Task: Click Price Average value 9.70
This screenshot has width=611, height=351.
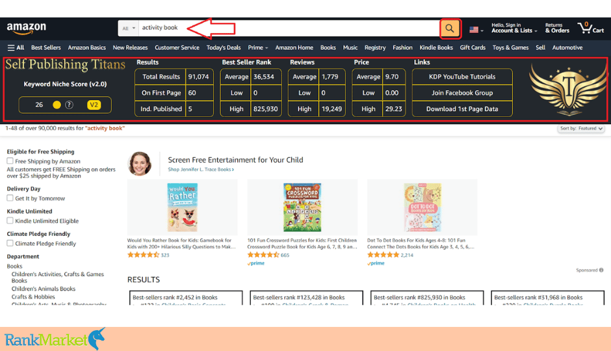Action: (x=392, y=77)
